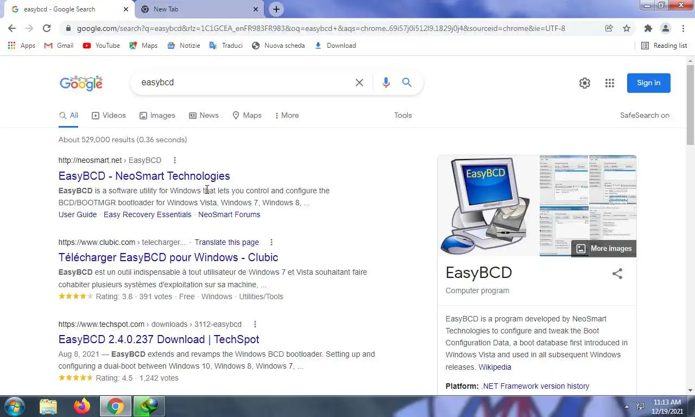This screenshot has height=417, width=695.
Task: Launch Firefox from the taskbar
Action: coord(82,406)
